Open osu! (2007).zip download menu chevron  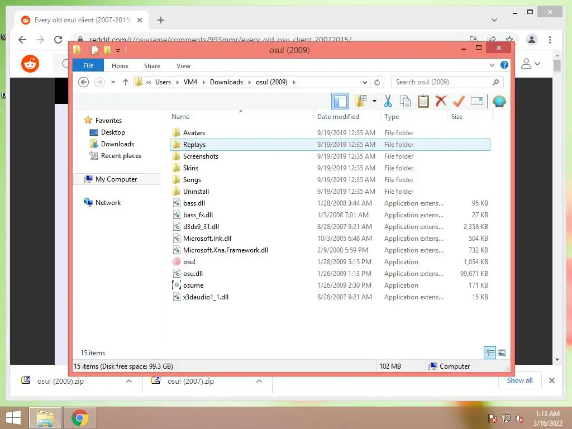point(259,381)
